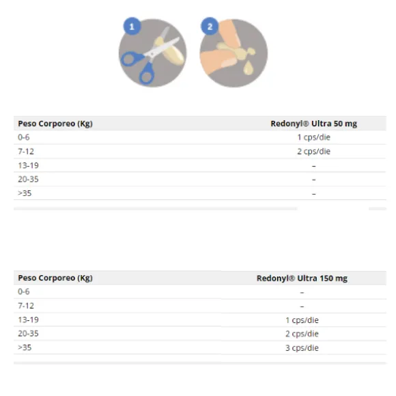The height and width of the screenshot is (396, 396).
Task: Click the horizontal scrollbar under the 50 mg table
Action: pos(200,209)
